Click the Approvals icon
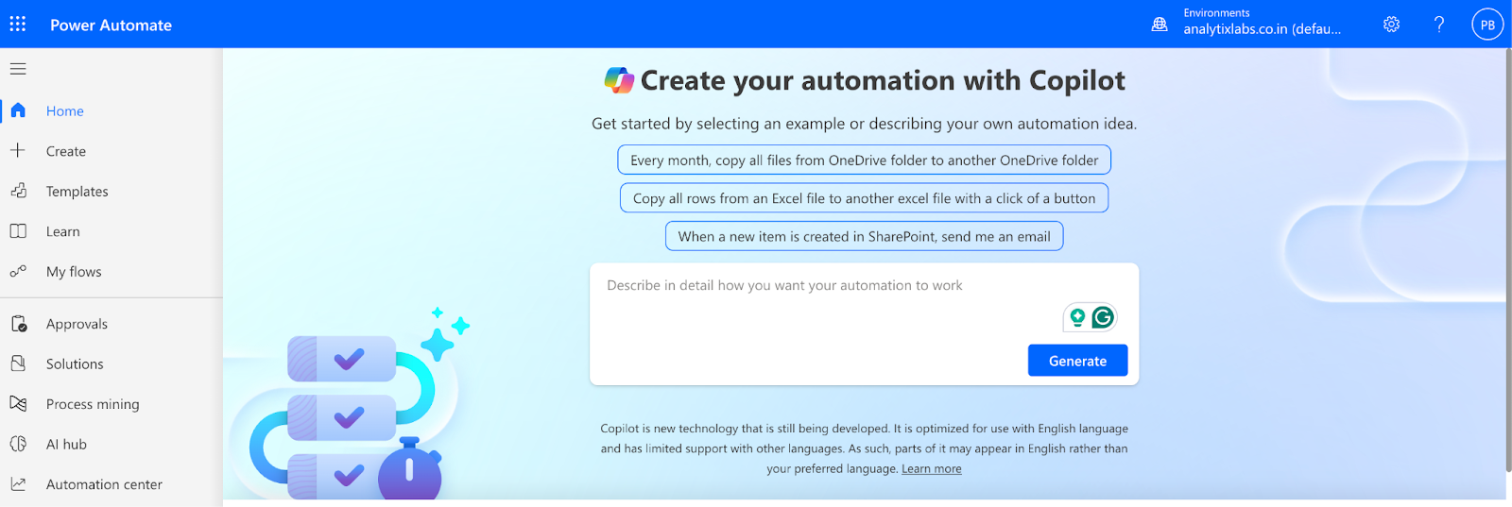The height and width of the screenshot is (507, 1512). coord(18,324)
